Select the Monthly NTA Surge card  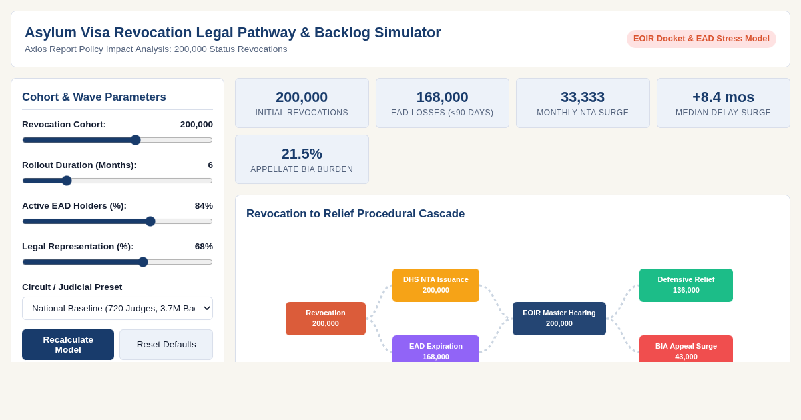(583, 103)
